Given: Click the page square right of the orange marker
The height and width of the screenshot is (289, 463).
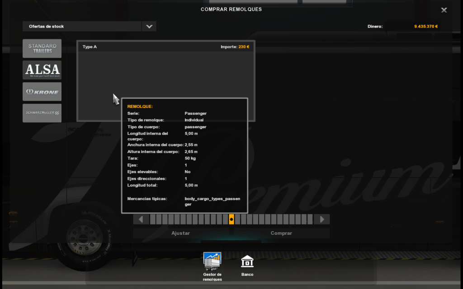Looking at the screenshot, I should point(237,219).
